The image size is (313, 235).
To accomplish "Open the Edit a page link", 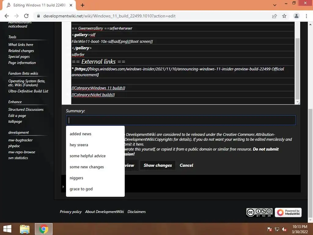I will (17, 115).
